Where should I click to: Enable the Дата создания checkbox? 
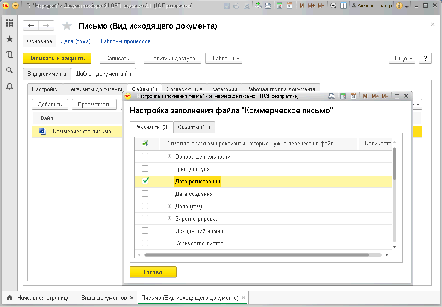tap(145, 193)
